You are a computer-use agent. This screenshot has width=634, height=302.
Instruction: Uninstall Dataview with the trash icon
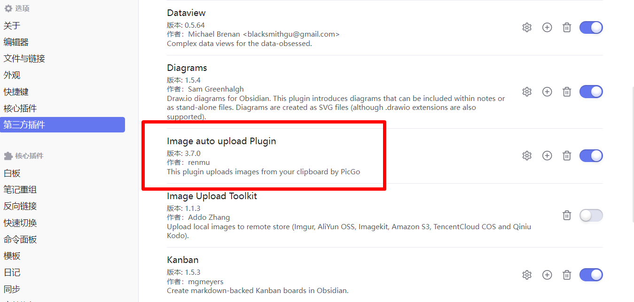click(x=567, y=28)
